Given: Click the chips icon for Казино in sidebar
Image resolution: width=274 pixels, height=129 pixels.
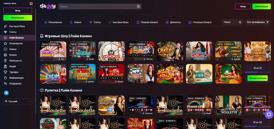Looking at the screenshot, I should 5,55.
